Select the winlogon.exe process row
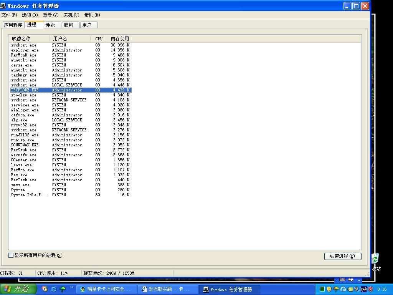The height and width of the screenshot is (295, 393). [71, 110]
